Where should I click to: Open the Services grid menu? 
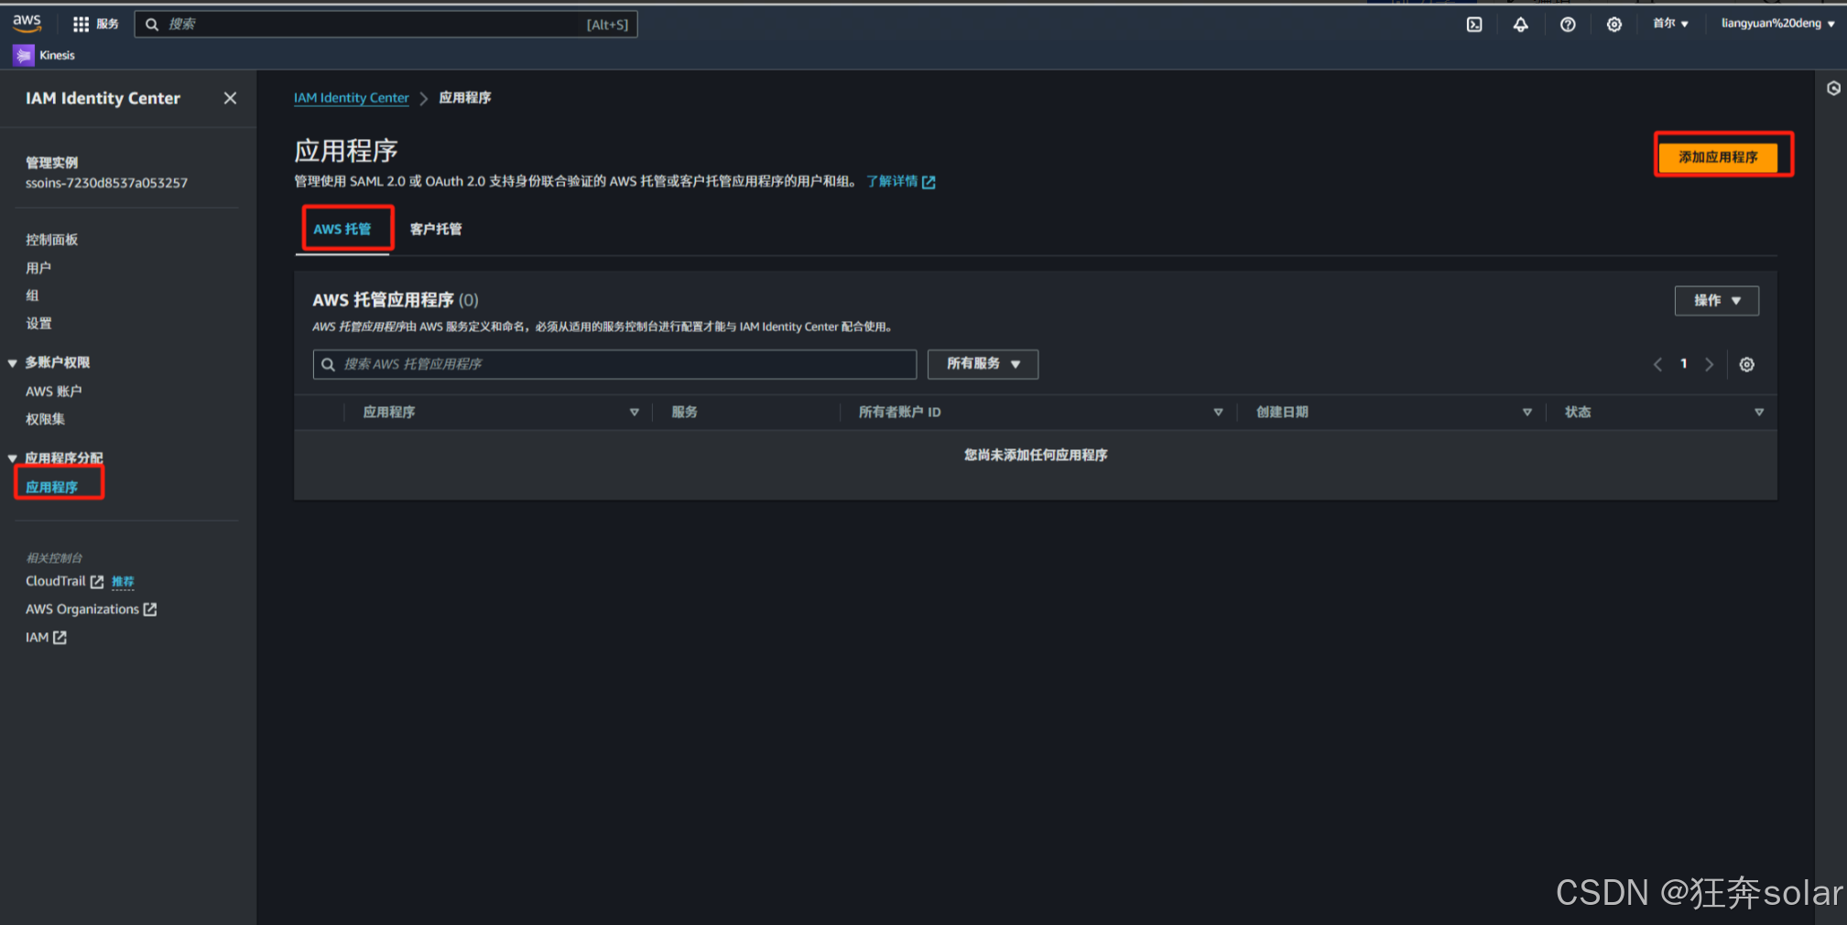coord(95,24)
